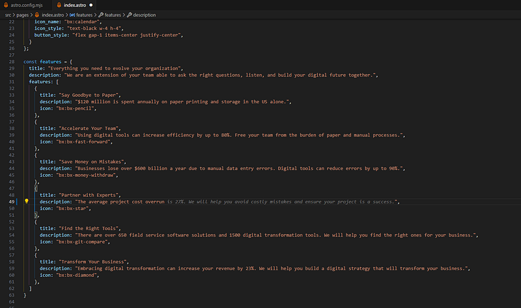Click the string "Find the Right Tools"
The width and height of the screenshot is (521, 308).
[x=90, y=229]
